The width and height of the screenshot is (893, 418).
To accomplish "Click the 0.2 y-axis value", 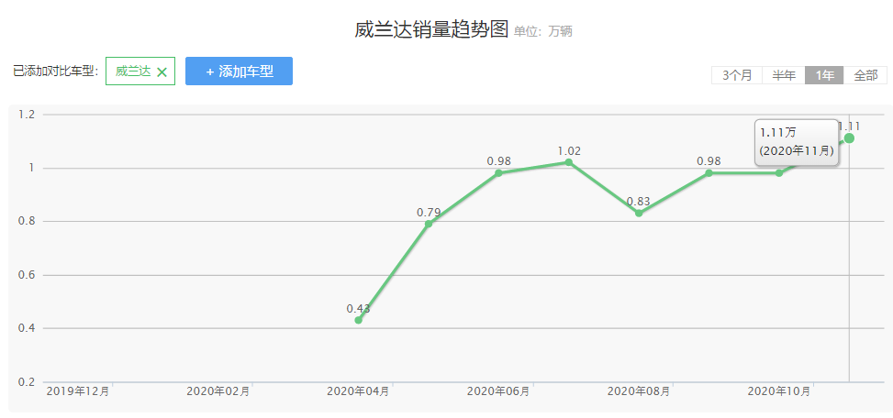I will click(27, 381).
